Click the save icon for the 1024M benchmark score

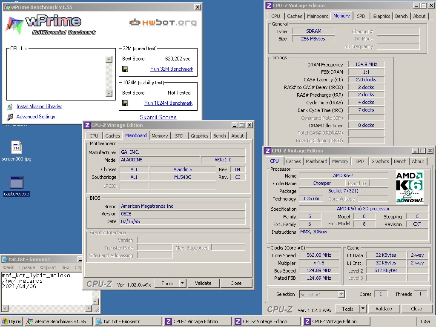pyautogui.click(x=125, y=103)
